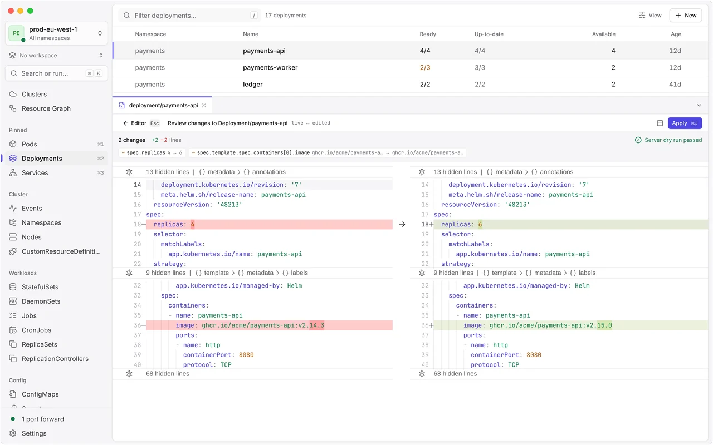The height and width of the screenshot is (445, 713).
Task: Click the workspace layers icon
Action: (x=13, y=56)
